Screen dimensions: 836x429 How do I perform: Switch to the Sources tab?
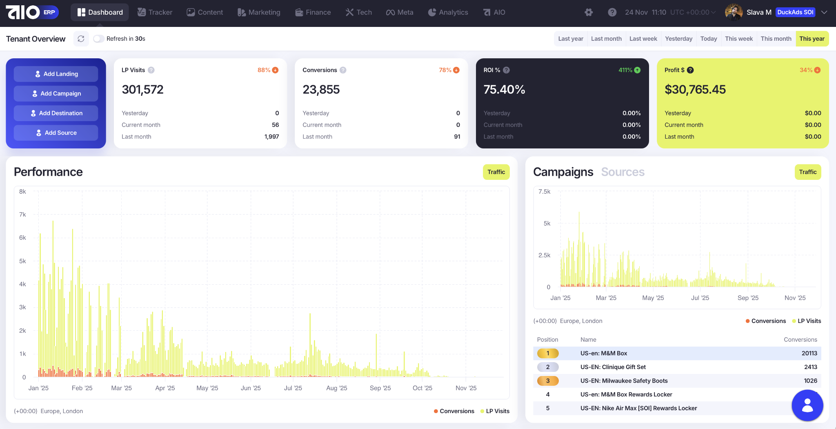point(623,172)
